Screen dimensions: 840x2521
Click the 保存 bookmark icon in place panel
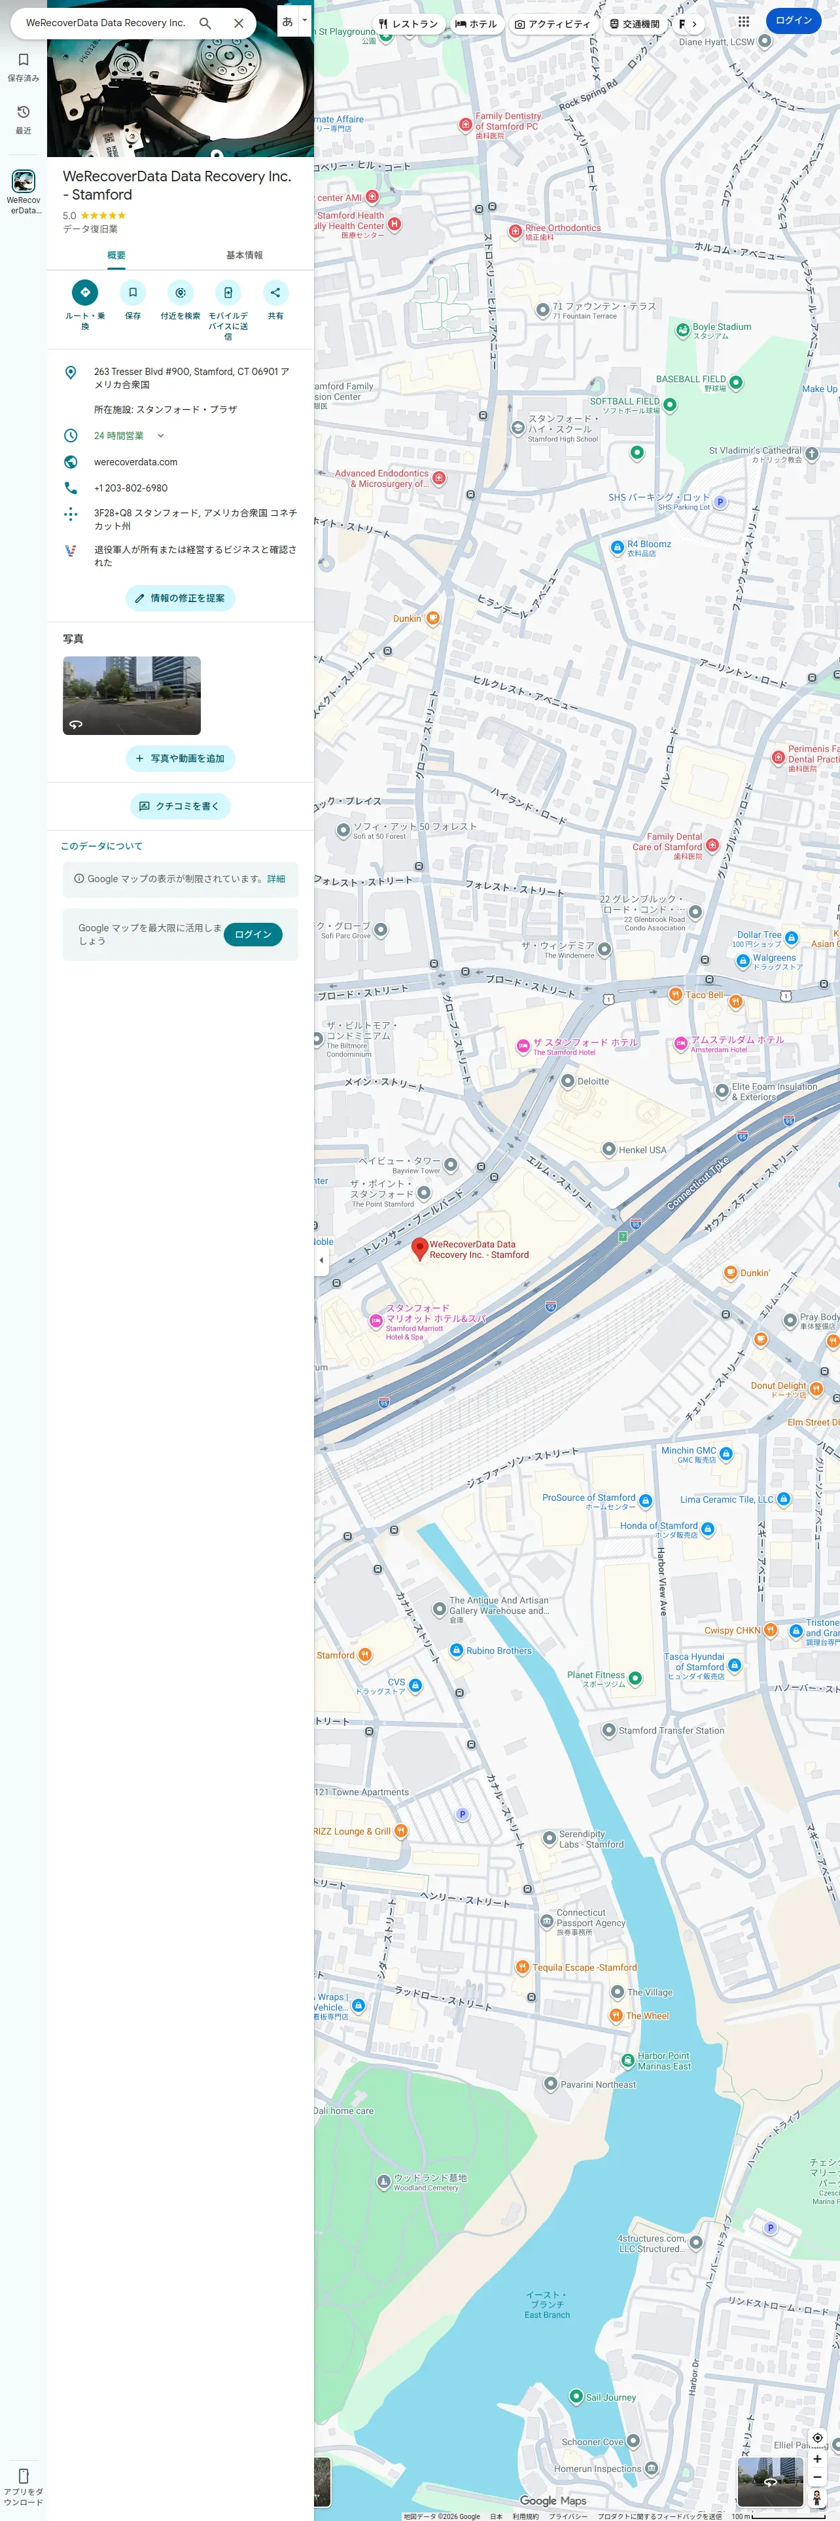coord(133,292)
